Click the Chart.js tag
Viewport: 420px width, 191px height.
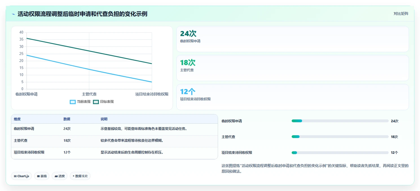[x=21, y=176]
